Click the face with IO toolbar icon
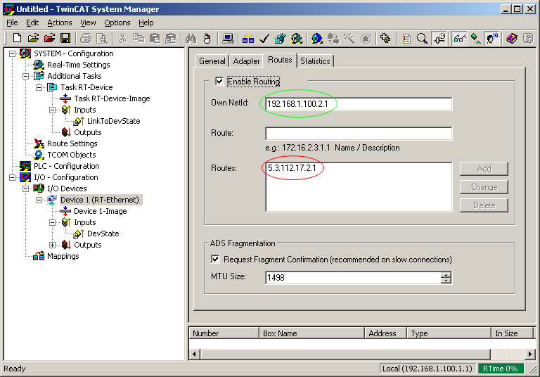Screen dimensions: 540x377 (x=491, y=38)
